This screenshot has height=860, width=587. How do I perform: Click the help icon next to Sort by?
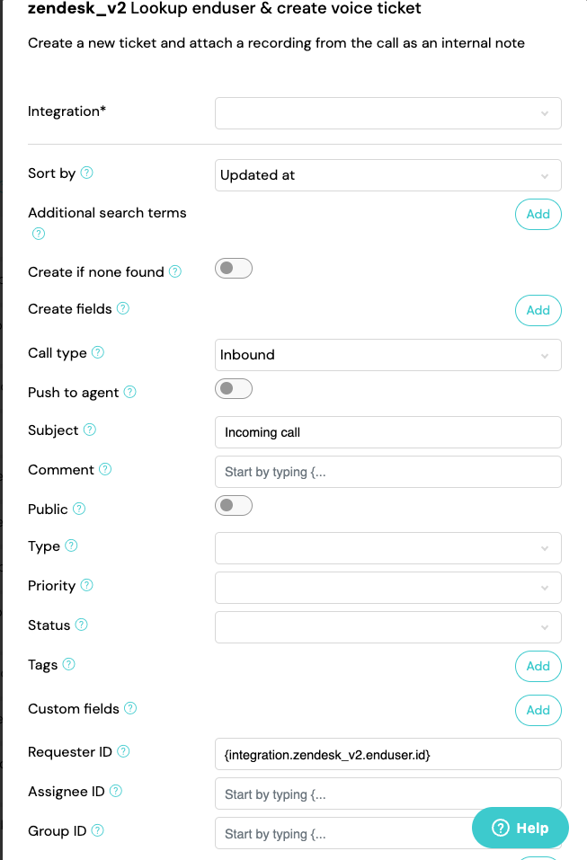(86, 173)
